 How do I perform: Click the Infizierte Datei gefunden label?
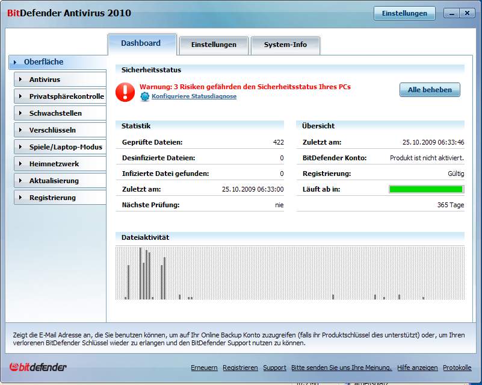tap(165, 174)
